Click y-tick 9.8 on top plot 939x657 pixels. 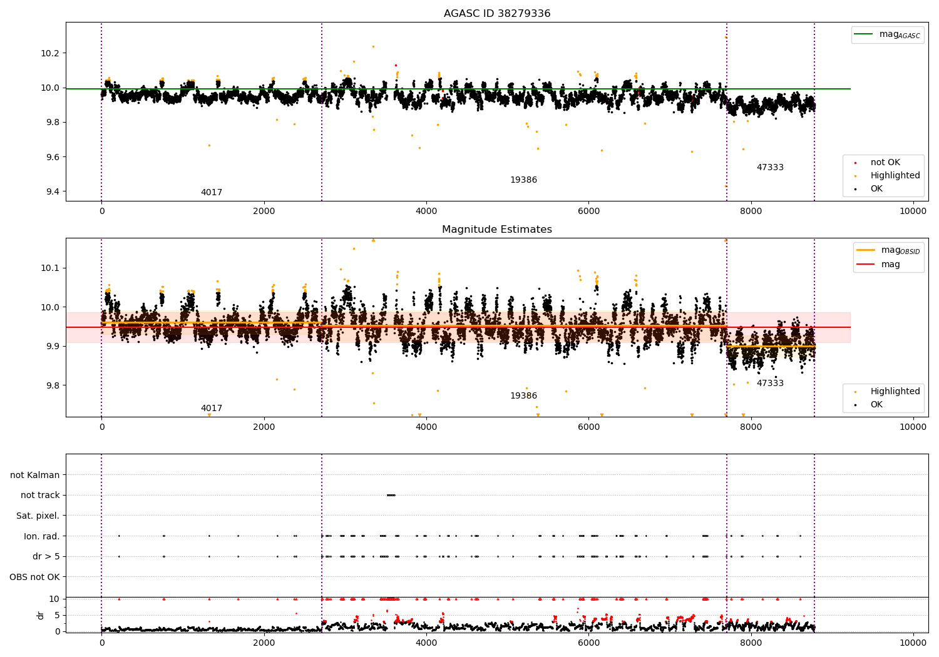tap(53, 122)
